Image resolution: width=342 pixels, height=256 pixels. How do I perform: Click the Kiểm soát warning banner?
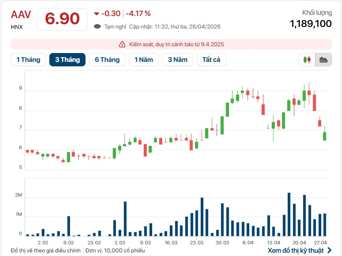point(171,44)
